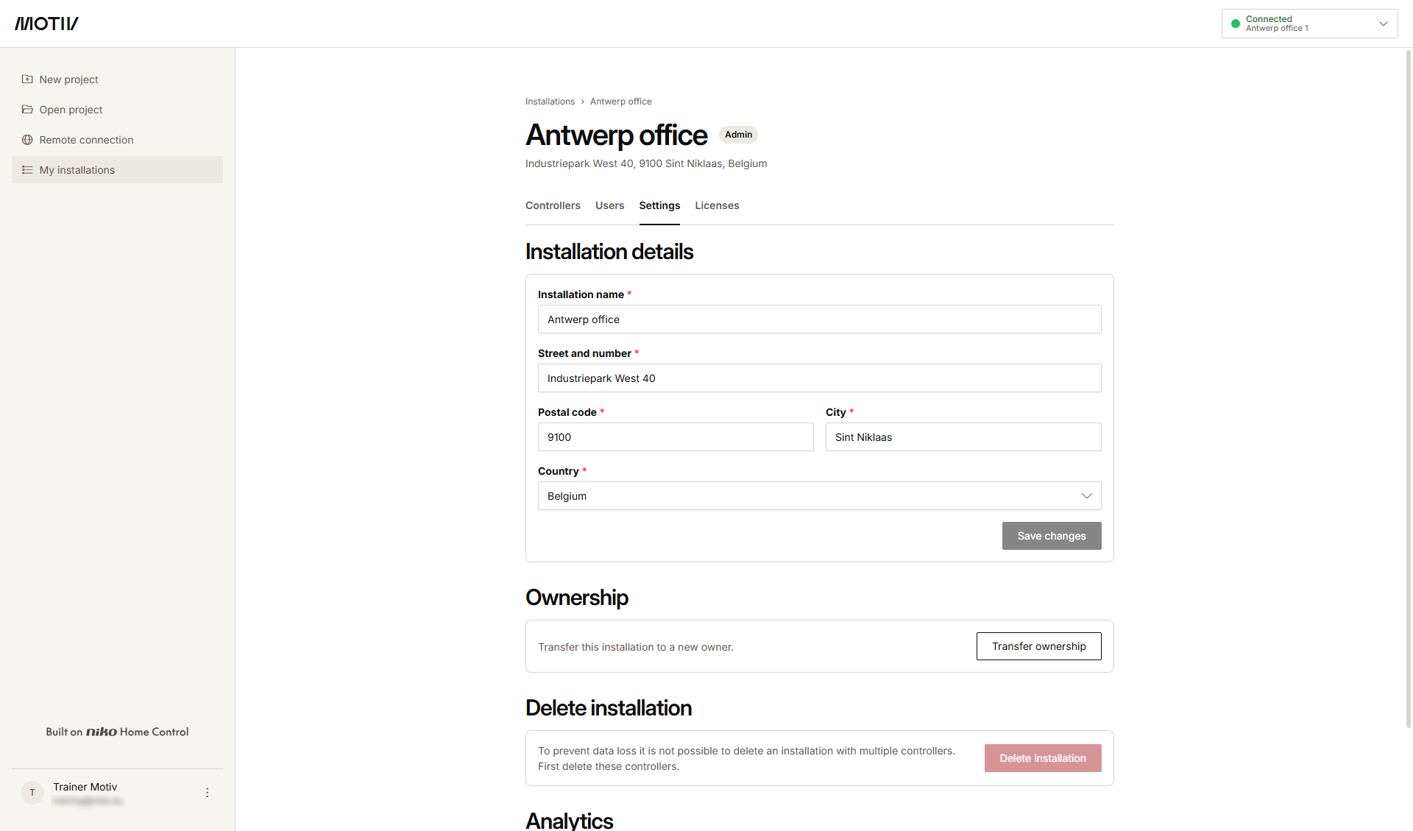Click the green Connected status dot

[x=1236, y=24]
